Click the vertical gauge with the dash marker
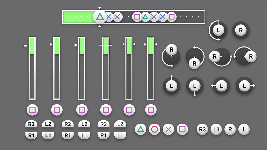Viewport: 267px width, 150px height. (x=32, y=68)
